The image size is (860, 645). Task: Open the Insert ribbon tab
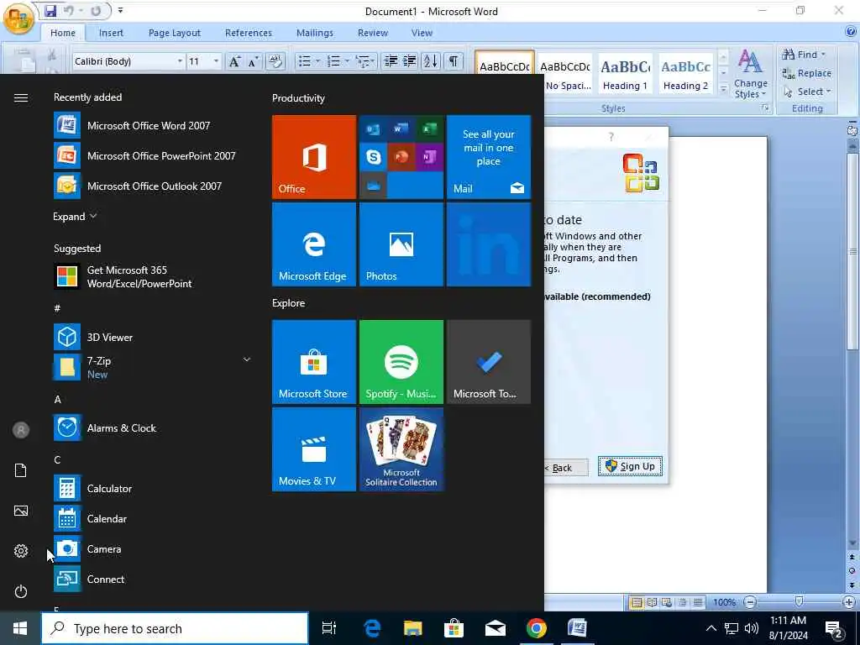pyautogui.click(x=111, y=33)
